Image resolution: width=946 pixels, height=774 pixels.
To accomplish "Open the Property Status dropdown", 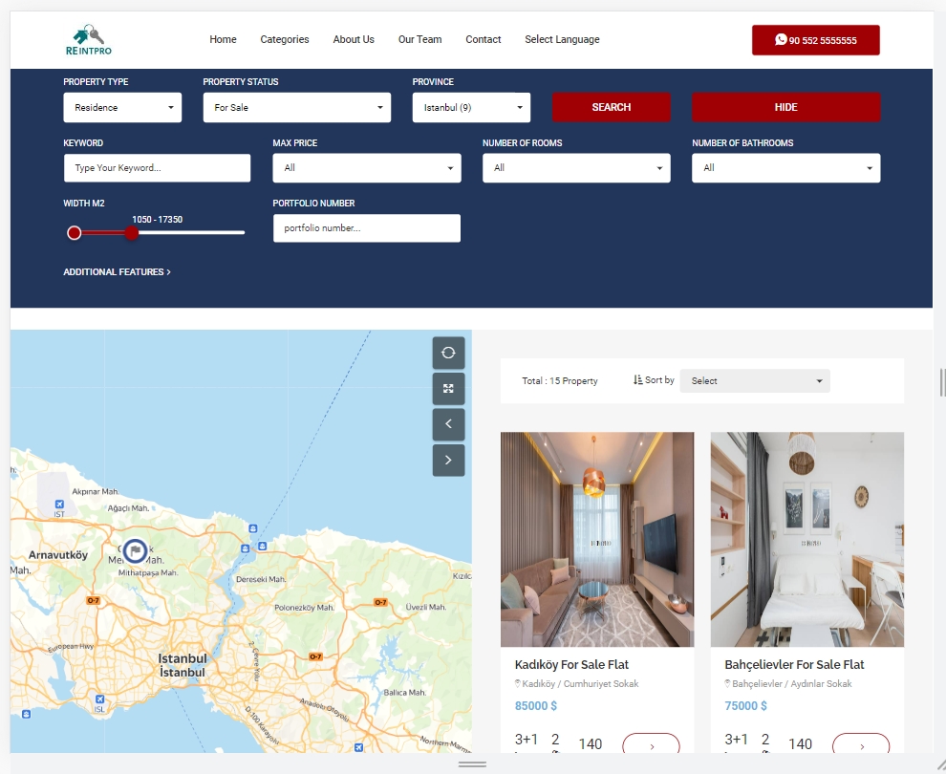I will 297,107.
